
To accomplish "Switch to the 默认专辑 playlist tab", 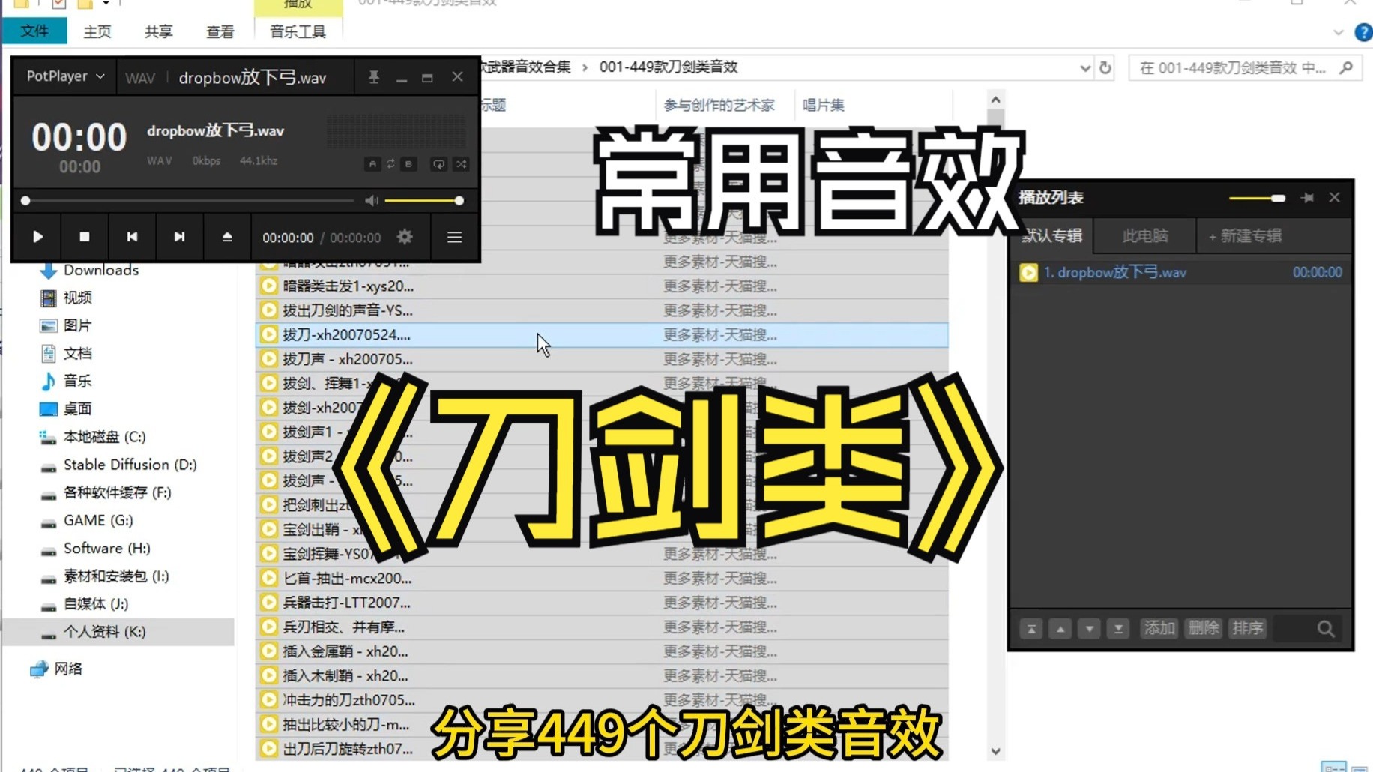I will tap(1052, 236).
